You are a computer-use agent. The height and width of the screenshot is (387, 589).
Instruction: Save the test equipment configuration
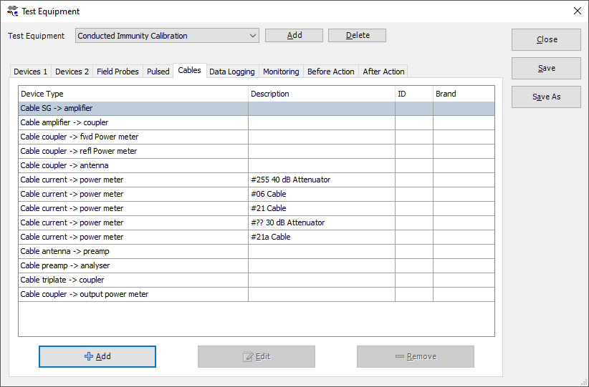coord(546,68)
